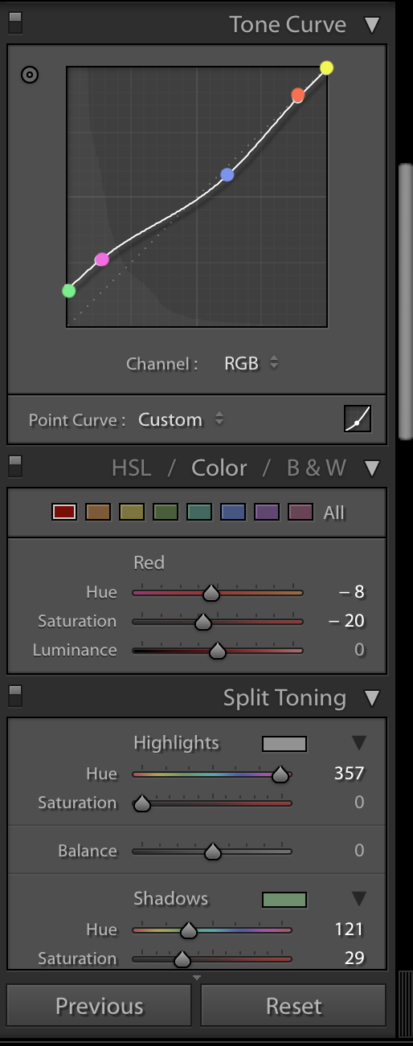The width and height of the screenshot is (413, 1046).
Task: Select the yellow curve point at top
Action: click(x=326, y=67)
